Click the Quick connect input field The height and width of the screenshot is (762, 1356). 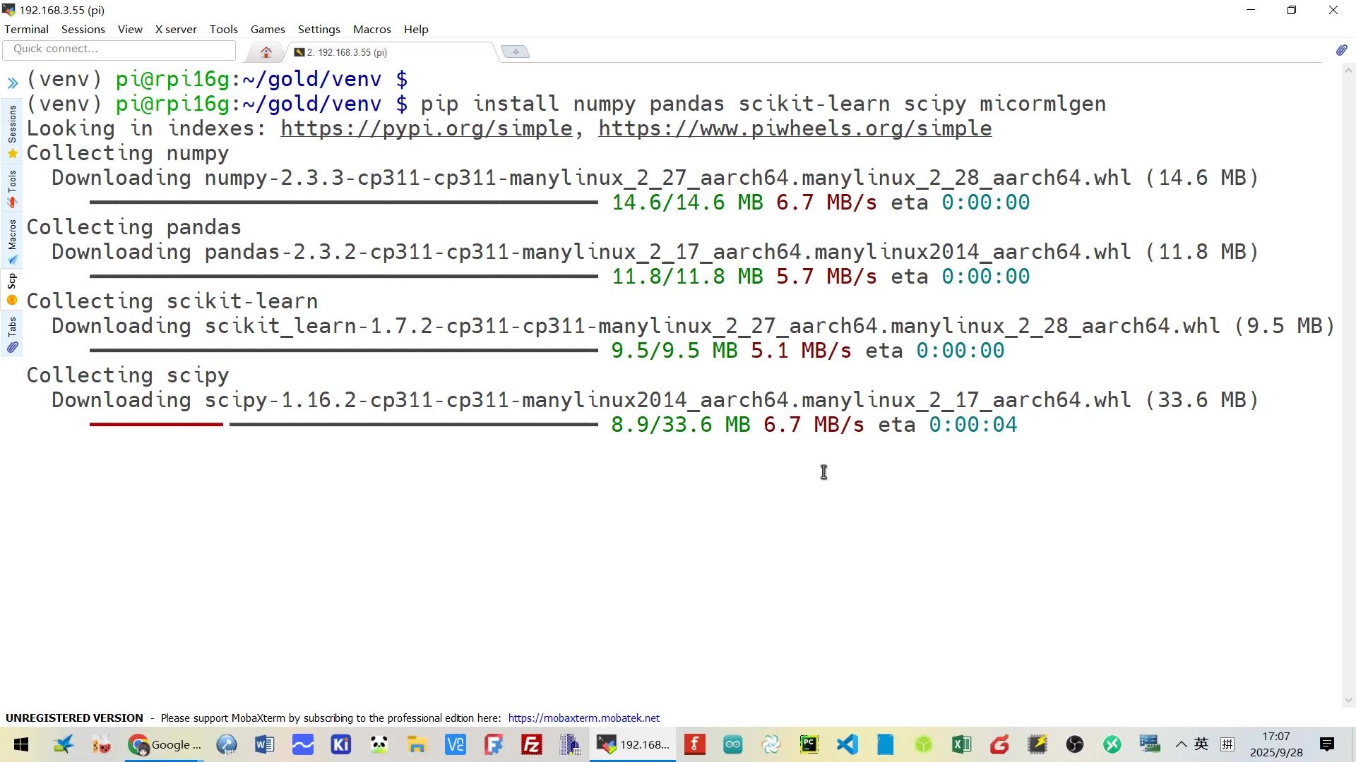click(x=119, y=49)
